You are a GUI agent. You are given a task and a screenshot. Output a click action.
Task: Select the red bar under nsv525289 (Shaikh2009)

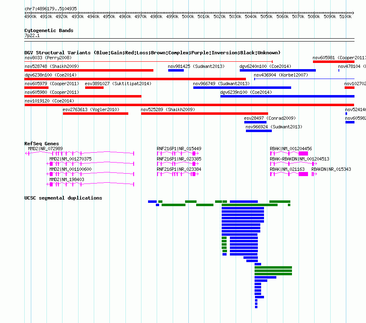coord(204,114)
